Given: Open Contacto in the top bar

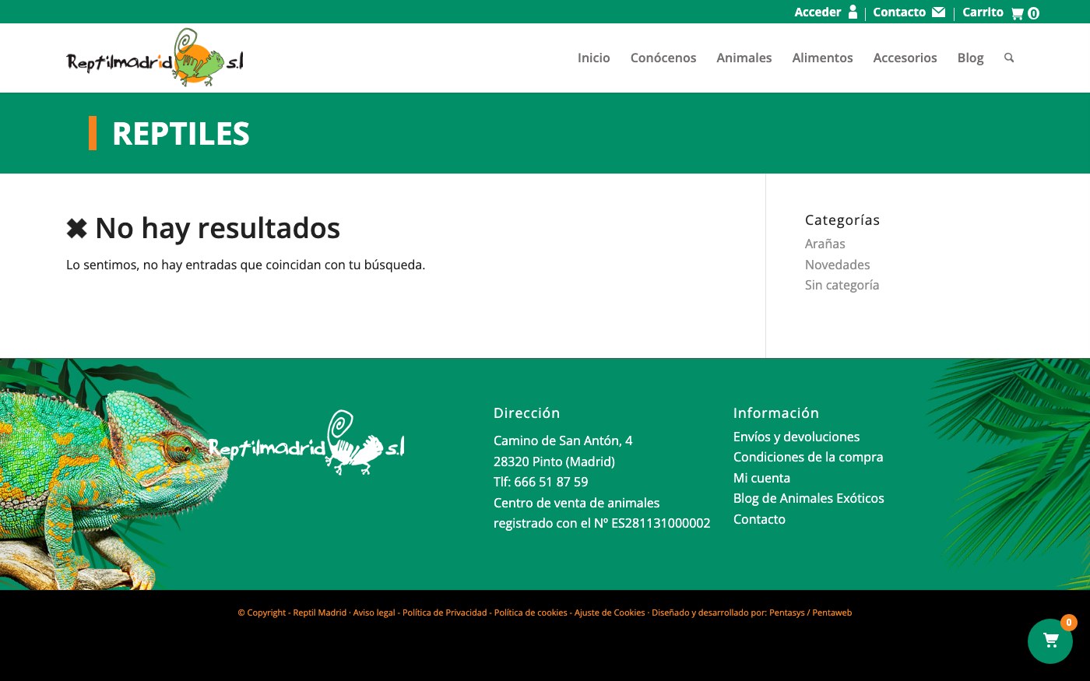Looking at the screenshot, I should tap(899, 12).
